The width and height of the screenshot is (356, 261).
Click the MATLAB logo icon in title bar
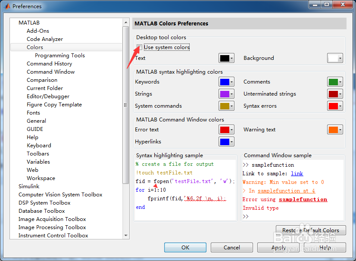coord(7,6)
